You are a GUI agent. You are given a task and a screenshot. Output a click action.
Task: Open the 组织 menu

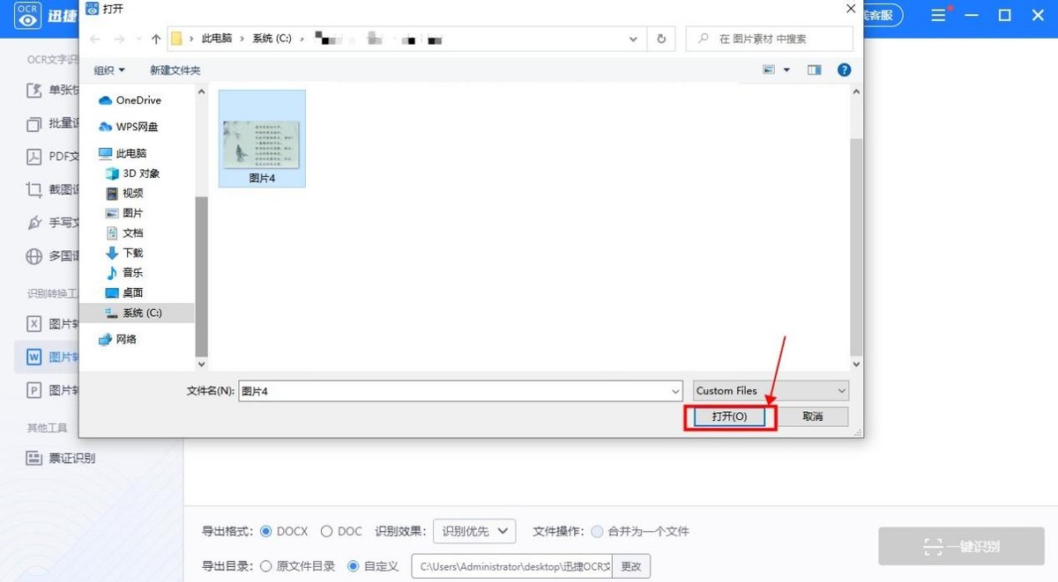tap(108, 70)
